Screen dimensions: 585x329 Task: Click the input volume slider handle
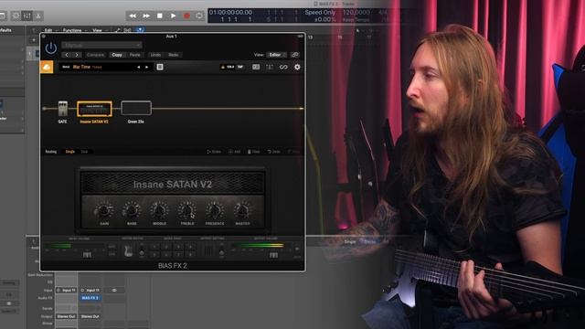coord(87,255)
